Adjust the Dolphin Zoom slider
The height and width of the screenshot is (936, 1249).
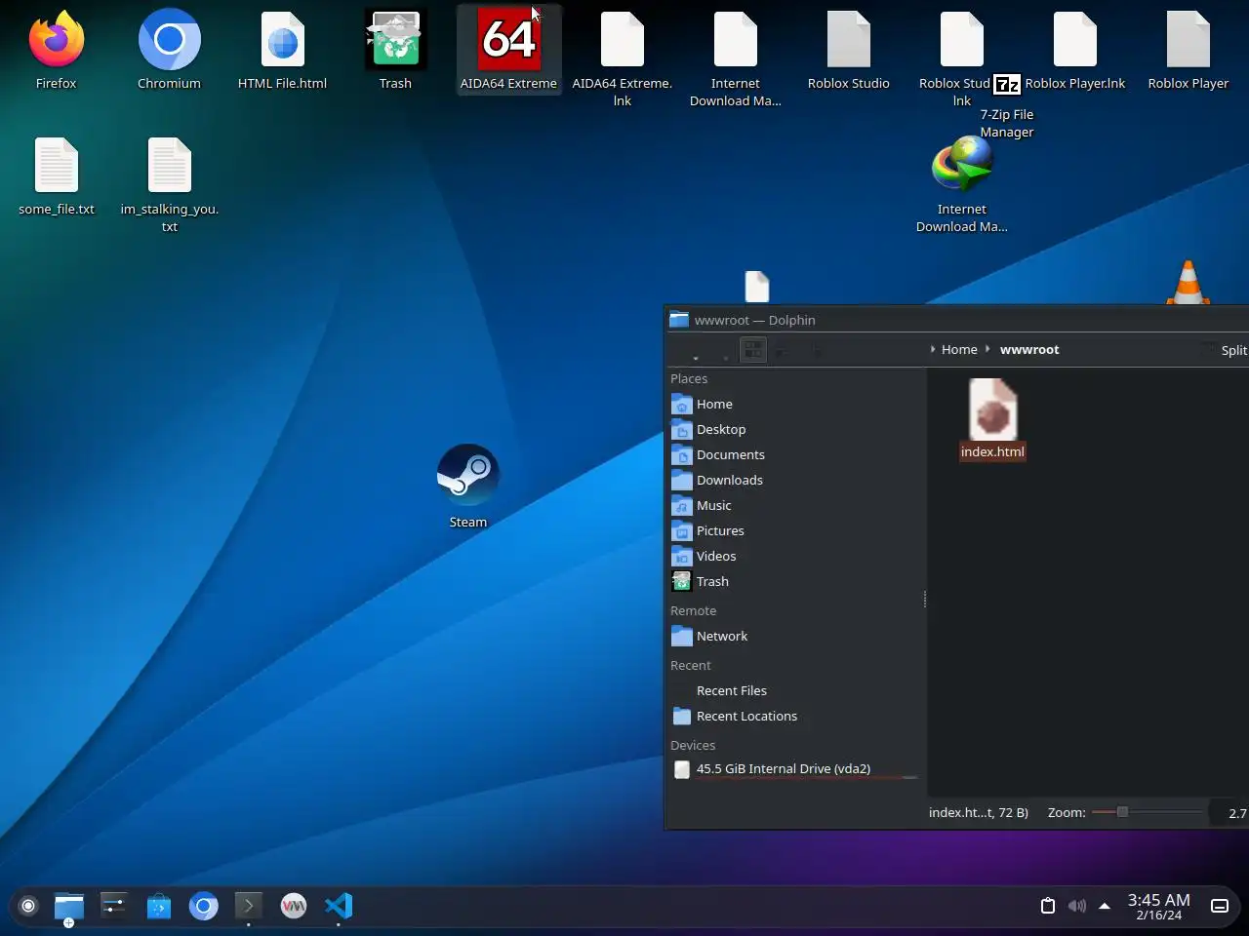click(x=1147, y=812)
